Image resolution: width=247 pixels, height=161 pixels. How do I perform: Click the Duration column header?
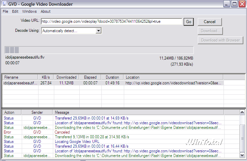coord(112,77)
